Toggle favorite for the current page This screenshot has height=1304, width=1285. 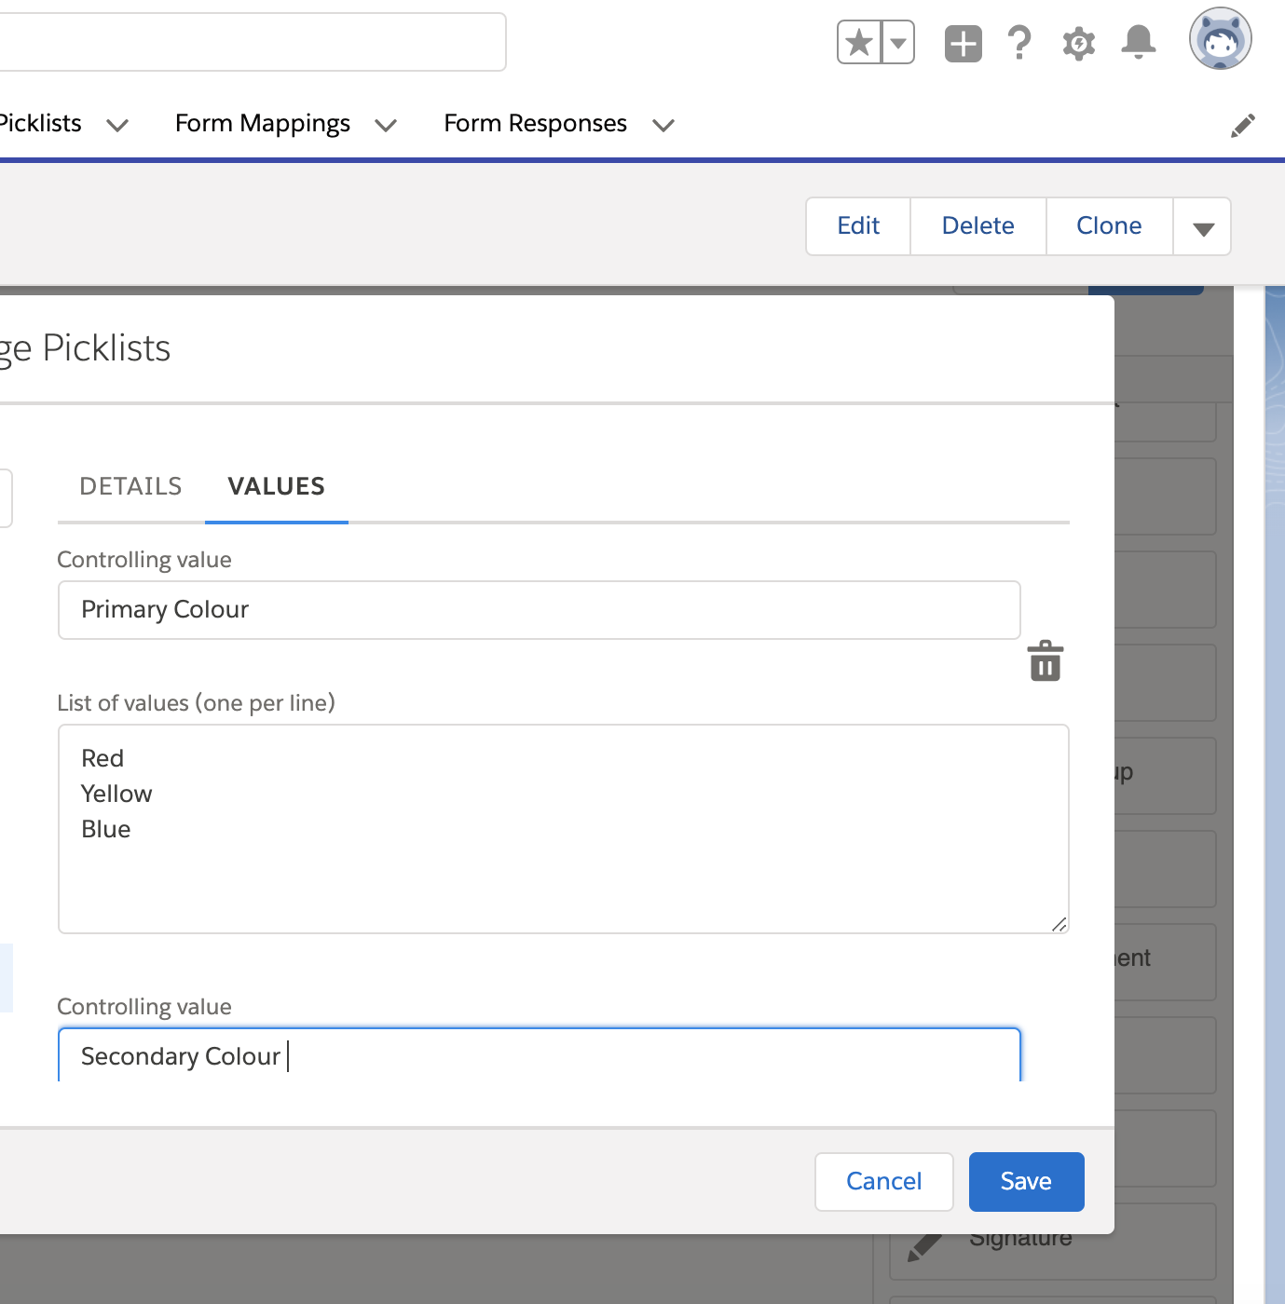click(x=858, y=42)
